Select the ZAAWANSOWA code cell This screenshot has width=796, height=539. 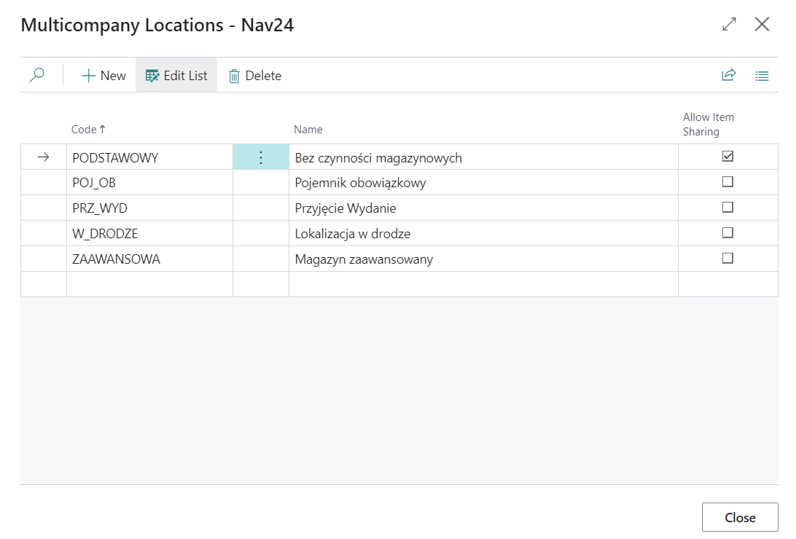pos(117,259)
